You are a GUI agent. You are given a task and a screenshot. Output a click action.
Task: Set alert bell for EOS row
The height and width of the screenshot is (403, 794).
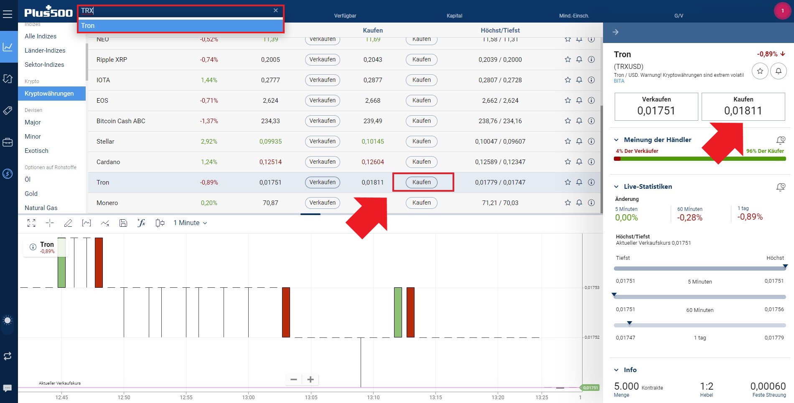579,101
